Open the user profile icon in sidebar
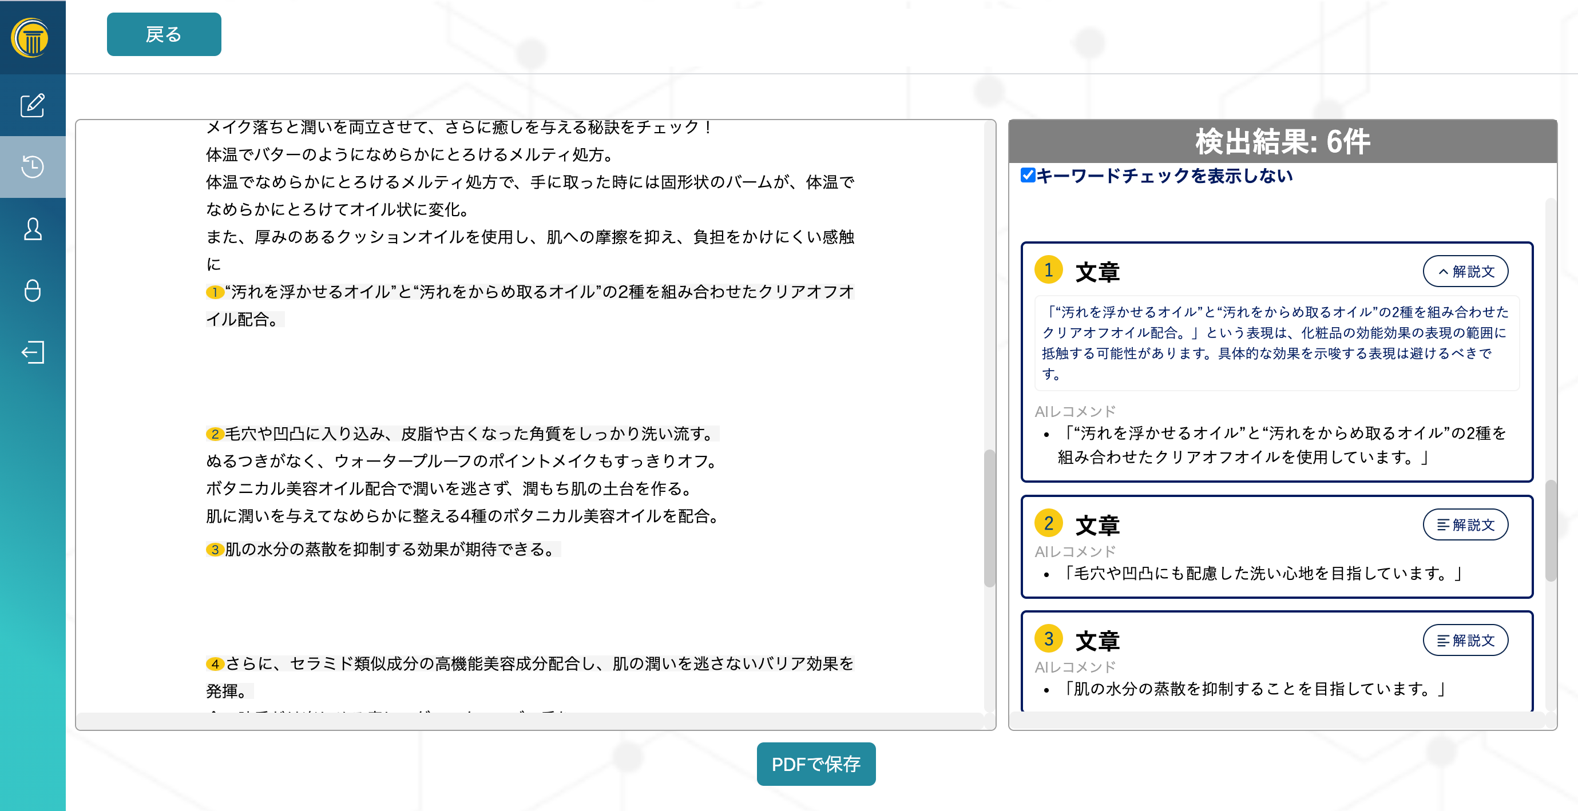This screenshot has height=811, width=1578. click(x=33, y=229)
